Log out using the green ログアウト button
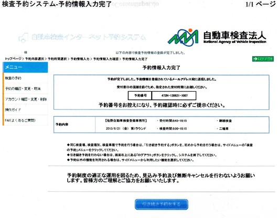Viewport: 278px width, 218px height. tap(263, 59)
